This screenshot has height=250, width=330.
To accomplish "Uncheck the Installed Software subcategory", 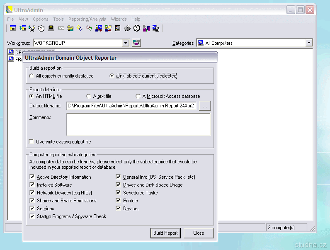I will click(x=32, y=185).
